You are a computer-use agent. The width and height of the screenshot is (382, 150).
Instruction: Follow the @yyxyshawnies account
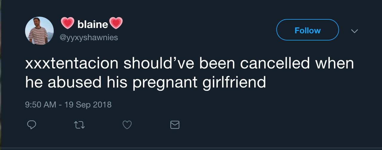pos(307,30)
